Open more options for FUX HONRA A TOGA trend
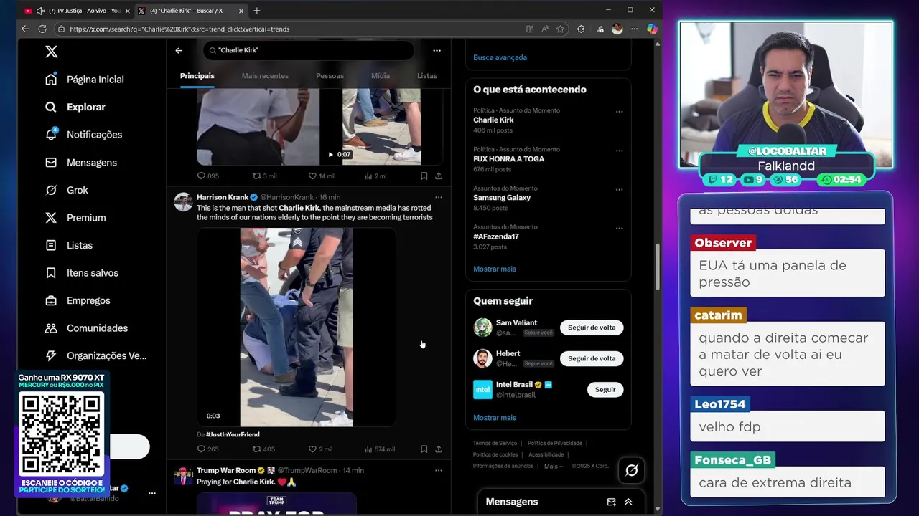 point(619,150)
